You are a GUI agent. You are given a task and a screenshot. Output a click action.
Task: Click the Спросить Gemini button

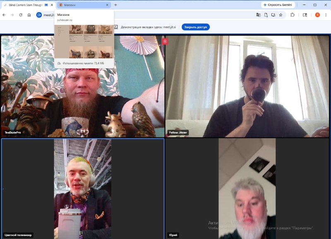278,5
